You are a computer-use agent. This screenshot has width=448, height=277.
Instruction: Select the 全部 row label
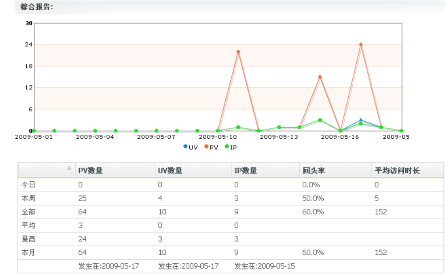click(x=29, y=212)
